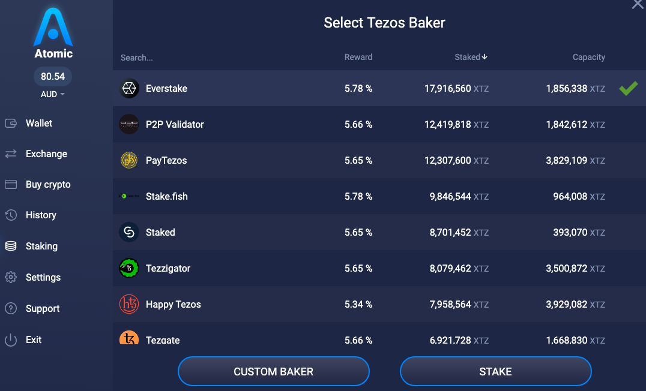Select the Staked baker logo icon
Viewport: 646px width, 391px height.
tap(129, 232)
